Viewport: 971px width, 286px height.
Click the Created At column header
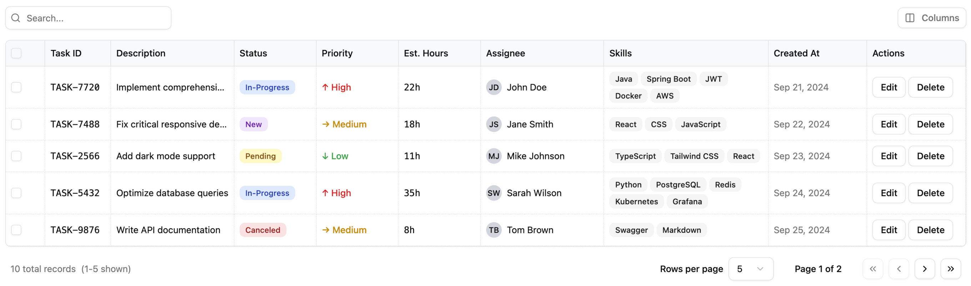[796, 53]
